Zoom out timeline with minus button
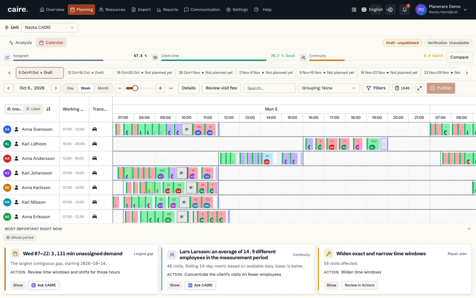 coord(120,88)
